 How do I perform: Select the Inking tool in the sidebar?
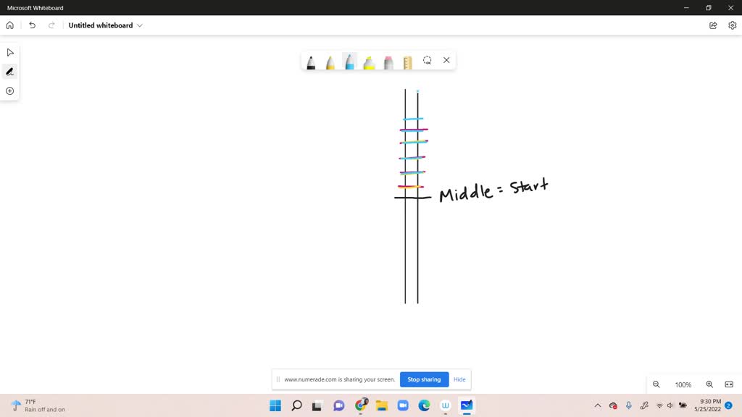click(9, 71)
